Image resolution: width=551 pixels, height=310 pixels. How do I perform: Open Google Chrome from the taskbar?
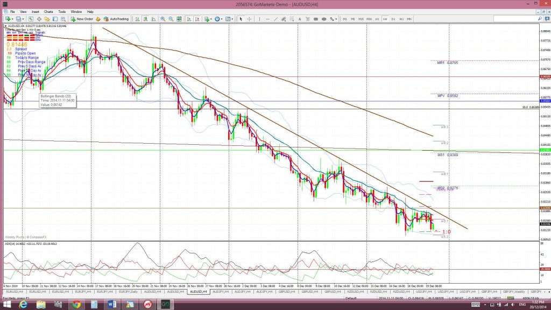76,305
